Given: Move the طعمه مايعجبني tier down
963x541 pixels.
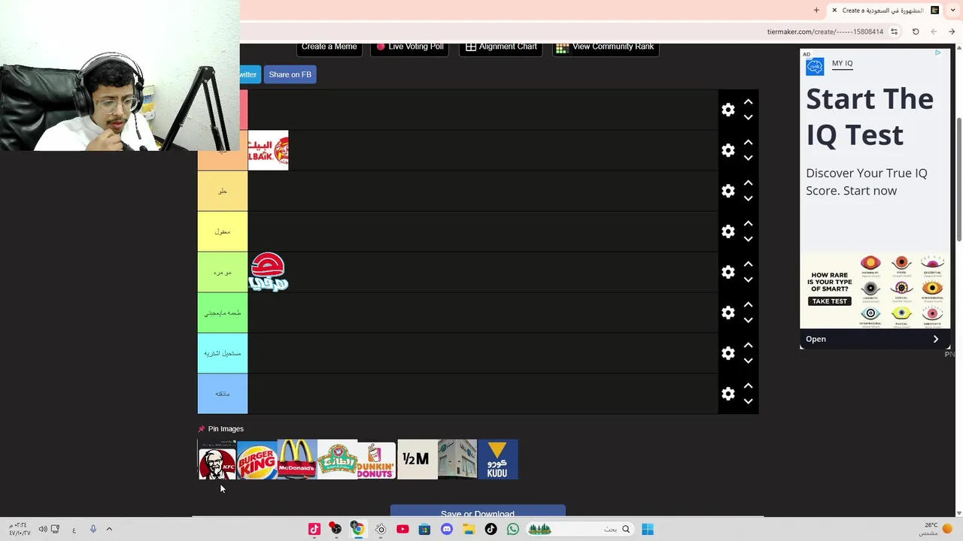Looking at the screenshot, I should pyautogui.click(x=748, y=321).
